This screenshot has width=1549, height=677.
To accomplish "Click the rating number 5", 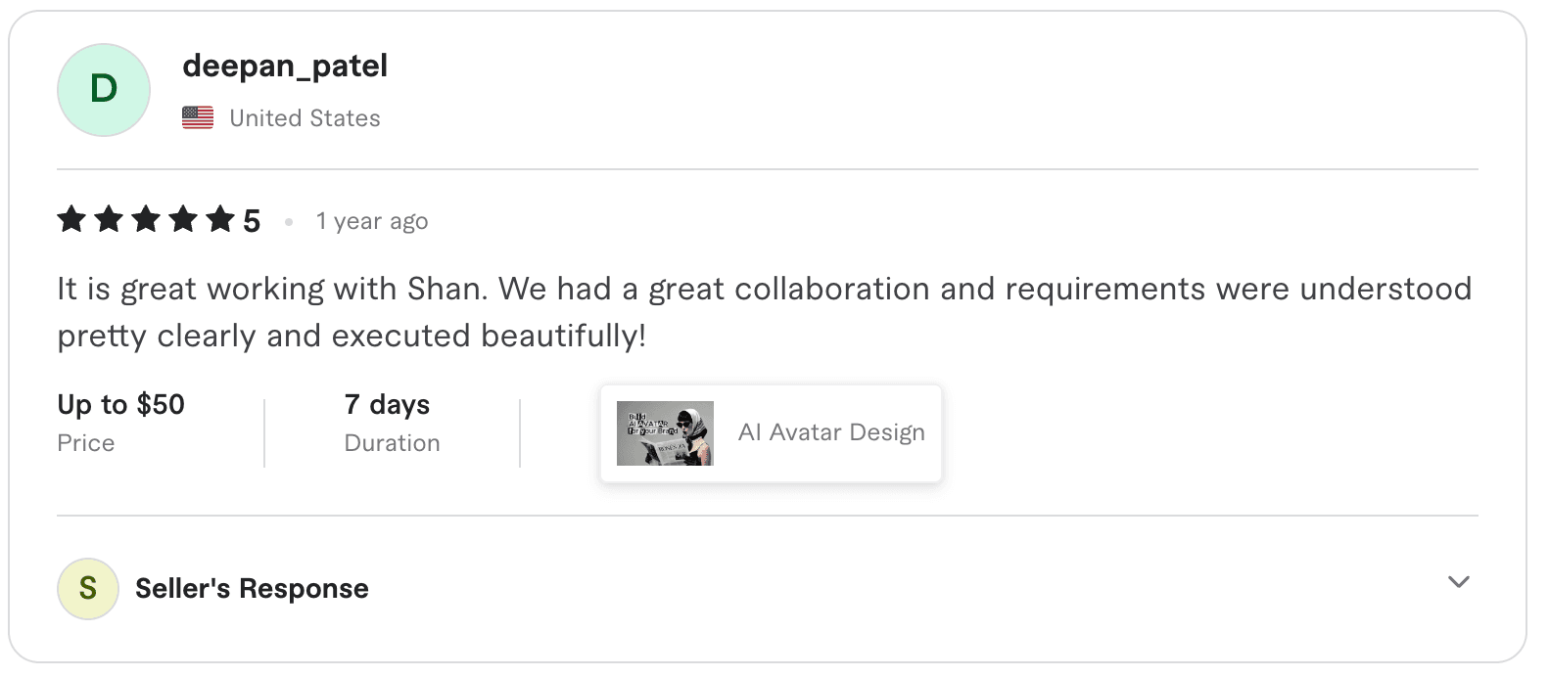I will pos(251,219).
